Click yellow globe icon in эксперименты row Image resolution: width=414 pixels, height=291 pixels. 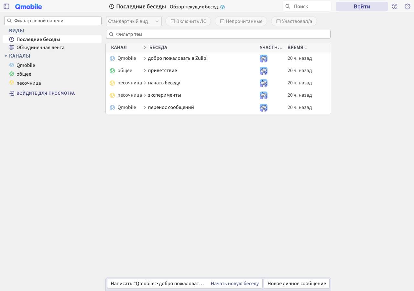pyautogui.click(x=112, y=95)
